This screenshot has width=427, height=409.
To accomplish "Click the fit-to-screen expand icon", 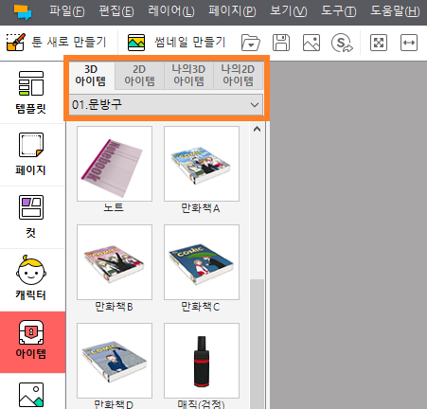I will click(x=379, y=43).
